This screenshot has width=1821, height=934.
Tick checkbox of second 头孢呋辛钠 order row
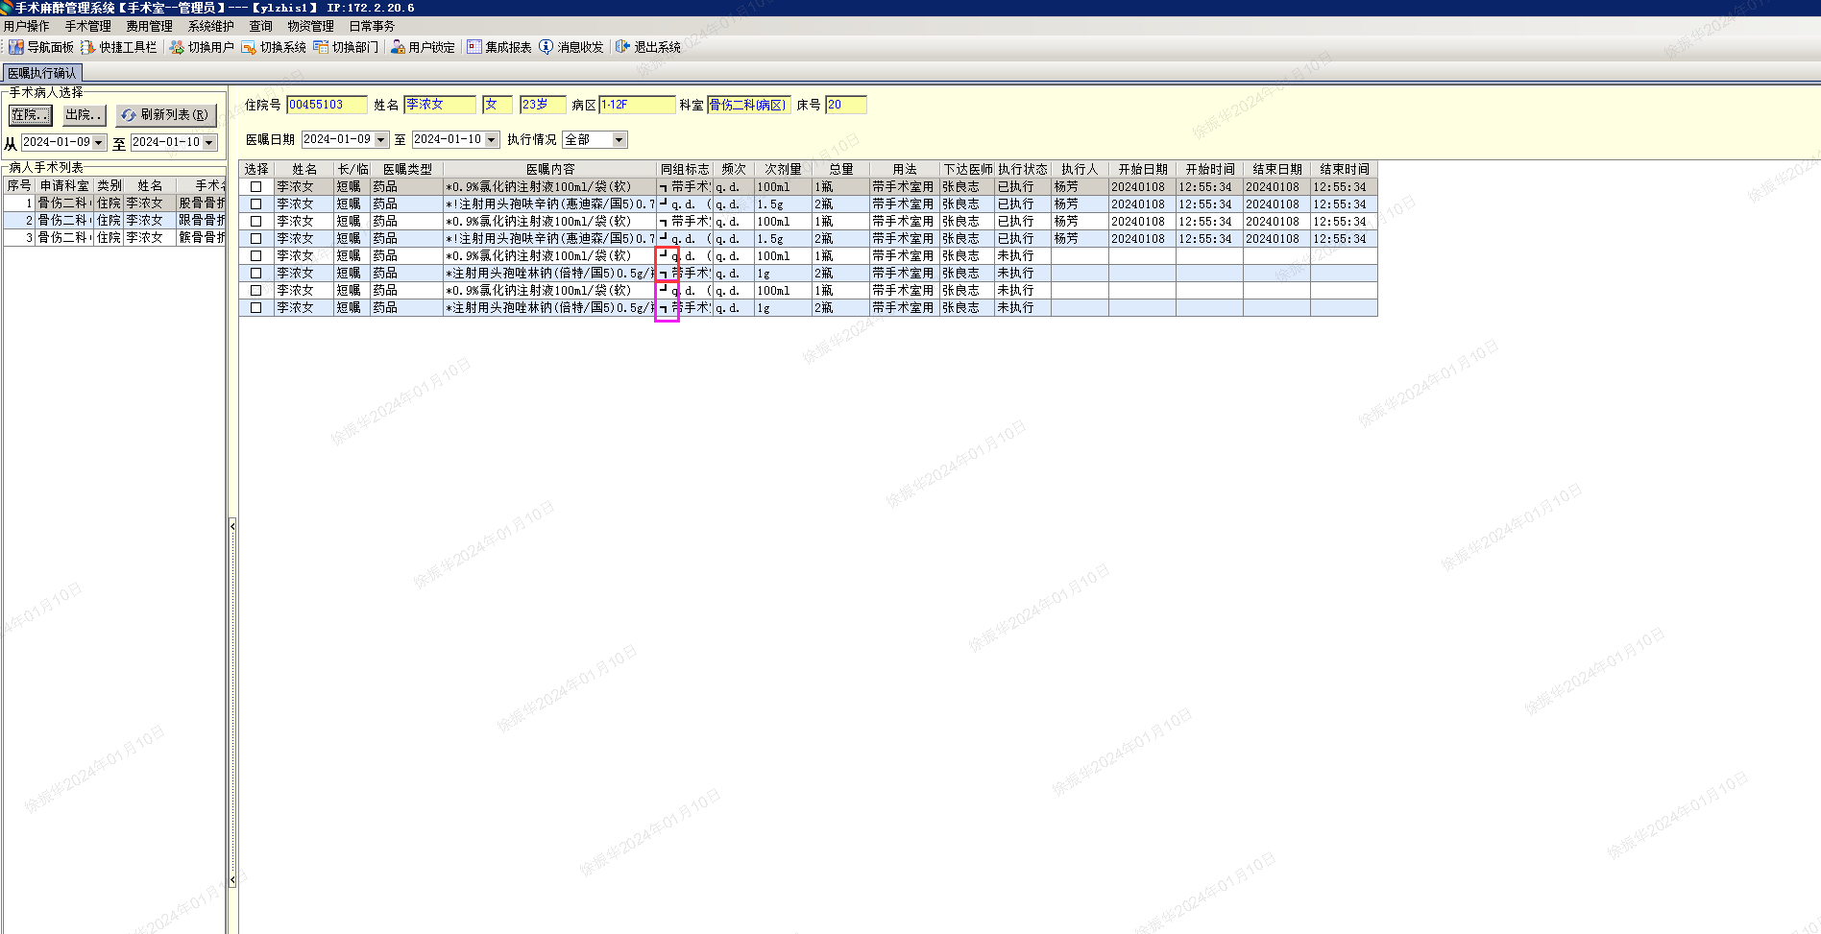point(256,239)
